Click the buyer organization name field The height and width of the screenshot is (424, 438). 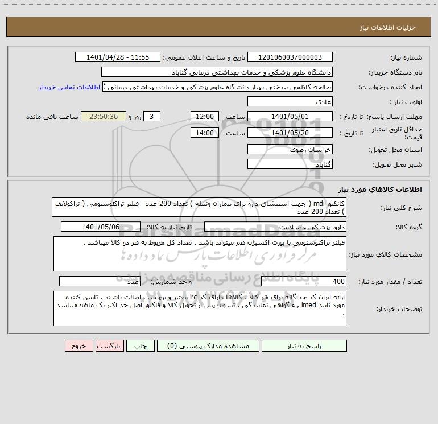click(x=217, y=72)
